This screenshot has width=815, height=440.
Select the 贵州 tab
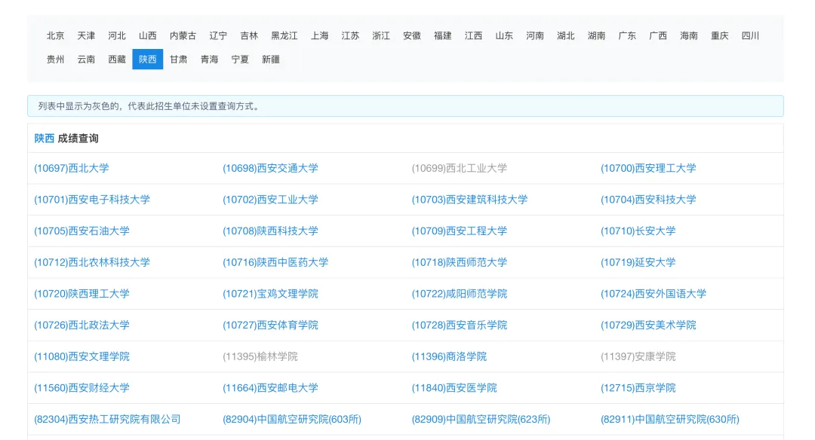tap(56, 60)
